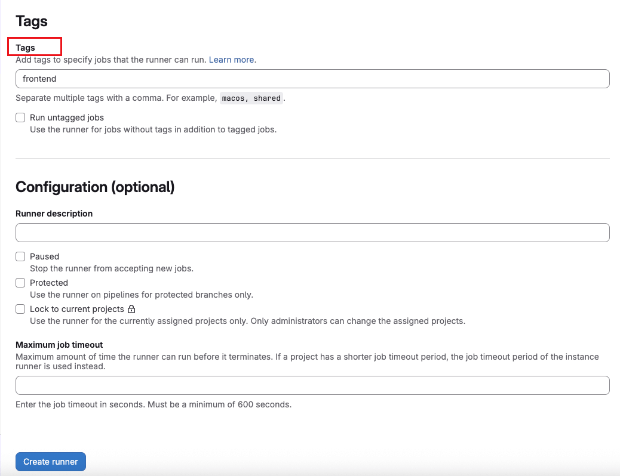Open the Learn more link about tags
This screenshot has width=620, height=476.
(x=231, y=60)
